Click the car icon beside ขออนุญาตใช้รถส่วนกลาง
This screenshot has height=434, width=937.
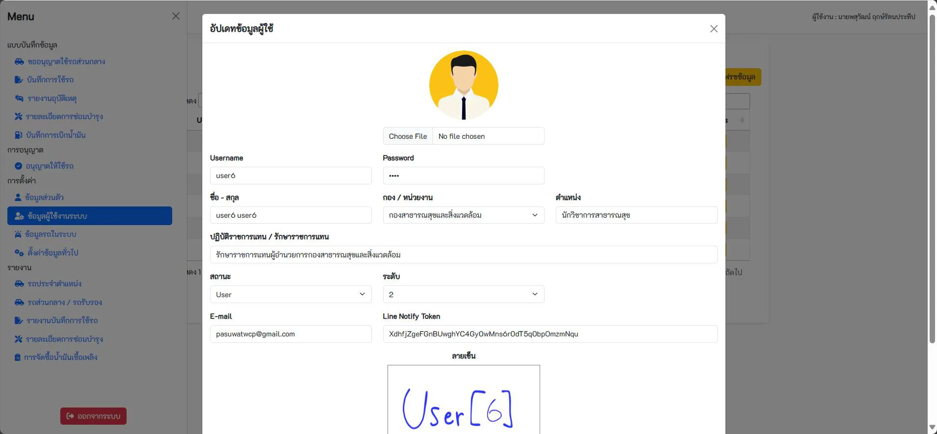pos(19,62)
